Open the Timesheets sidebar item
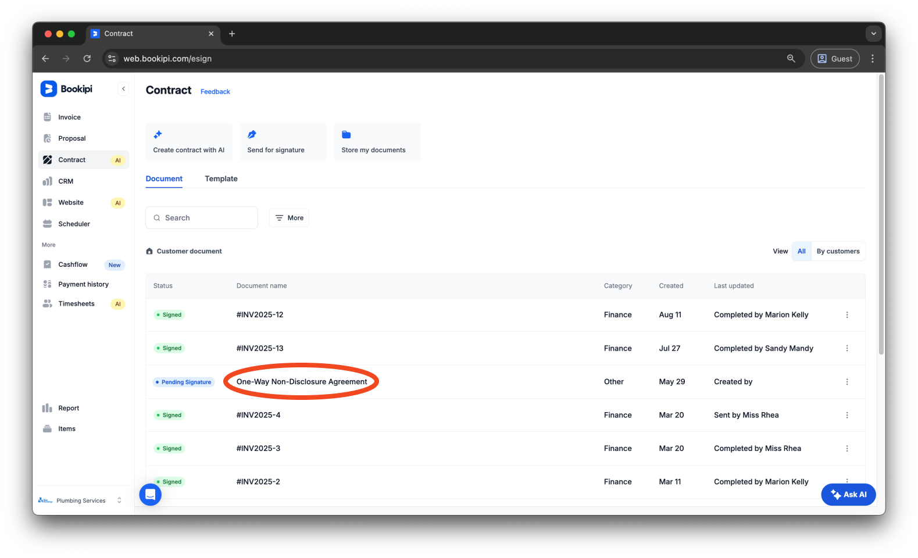This screenshot has width=918, height=558. coord(76,304)
